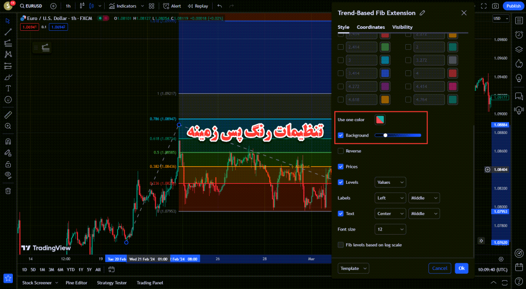526x289 pixels.
Task: Start bar Replay mode
Action: tap(198, 6)
